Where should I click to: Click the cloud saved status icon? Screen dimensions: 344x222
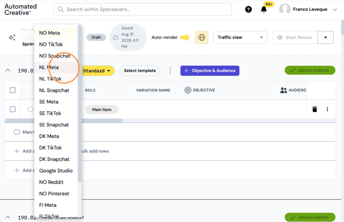(116, 38)
